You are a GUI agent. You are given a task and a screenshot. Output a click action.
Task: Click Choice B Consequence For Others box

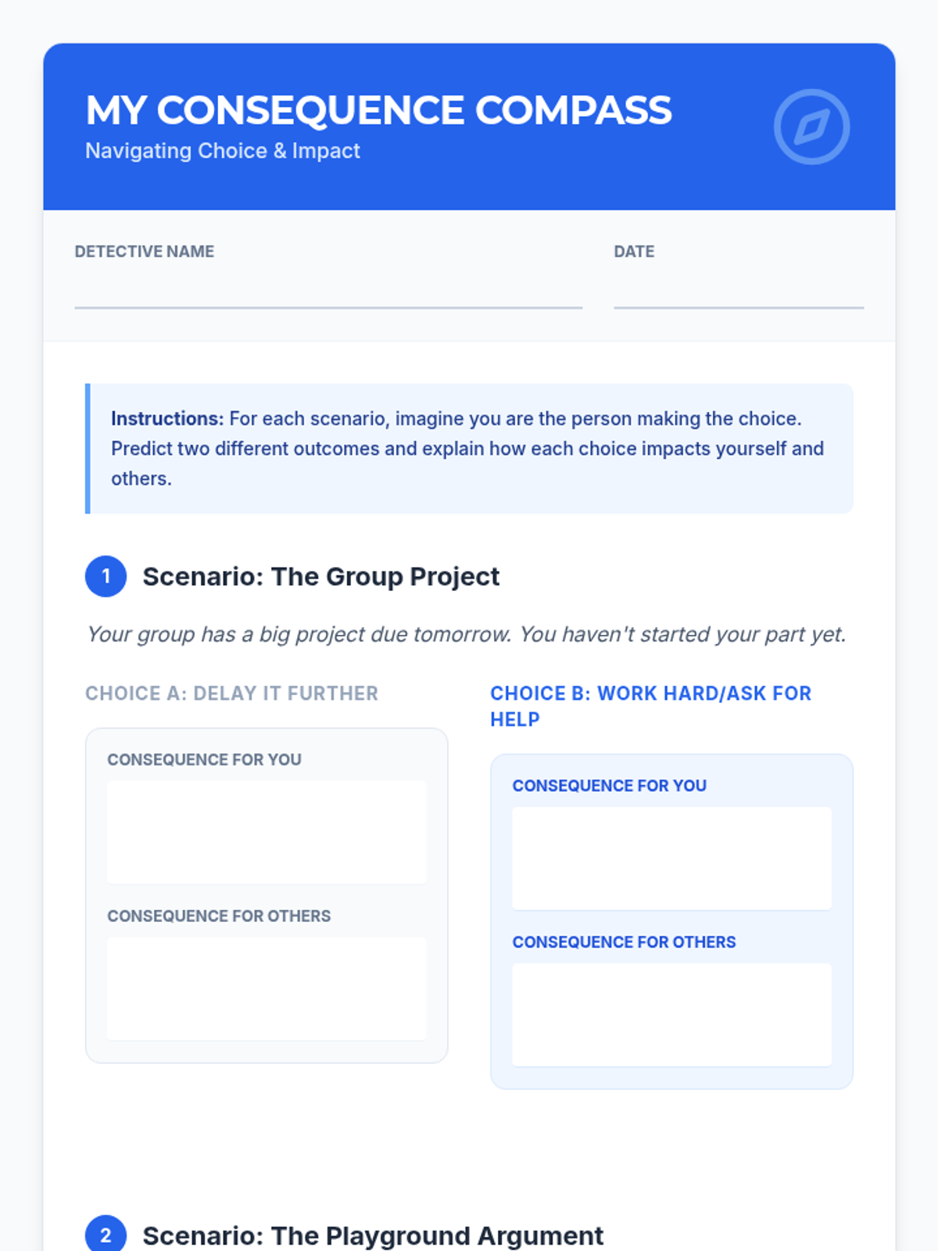tap(671, 1014)
